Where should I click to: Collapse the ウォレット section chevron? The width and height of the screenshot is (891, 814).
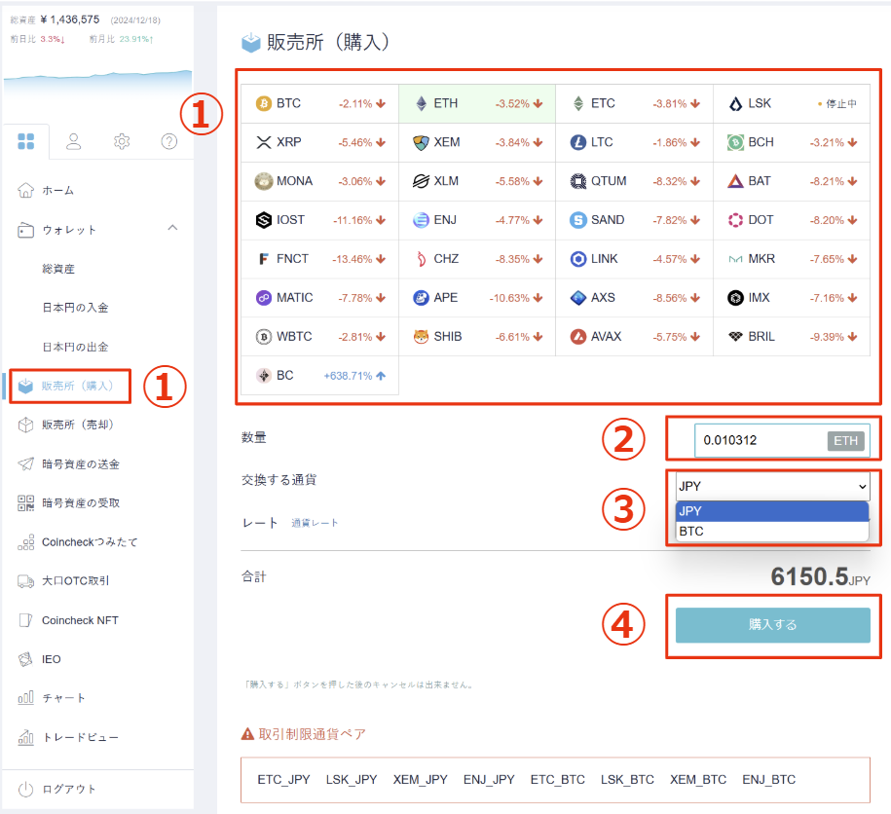(172, 228)
